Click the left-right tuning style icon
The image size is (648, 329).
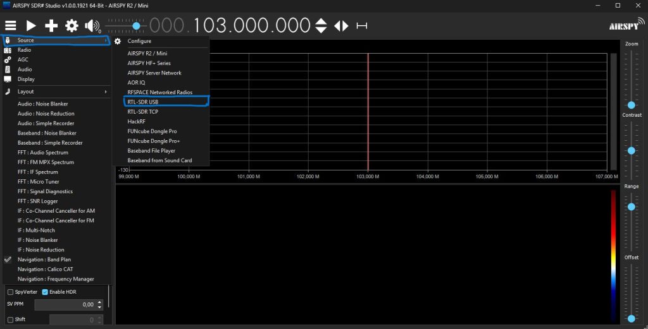(x=341, y=25)
